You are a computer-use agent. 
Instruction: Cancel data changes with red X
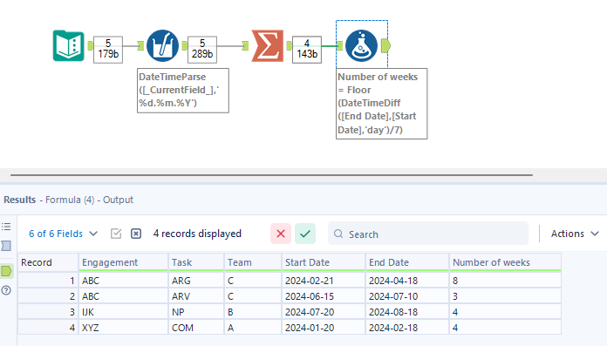[x=281, y=234]
